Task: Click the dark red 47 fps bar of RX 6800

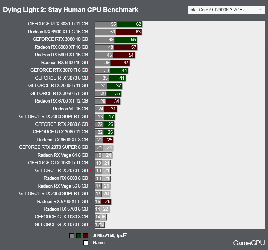Action: click(x=120, y=63)
